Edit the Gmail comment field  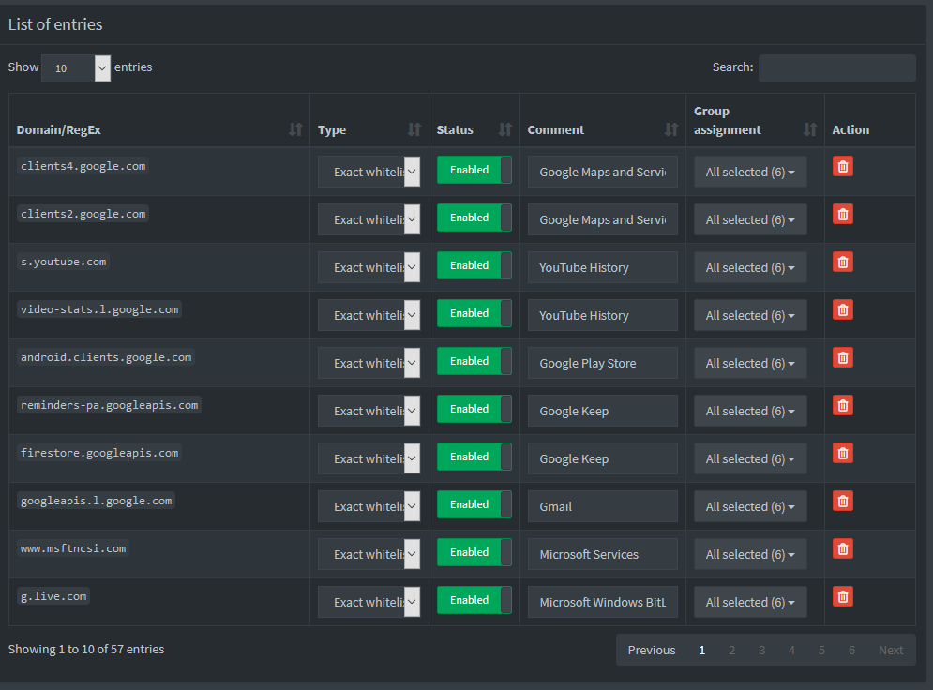tap(602, 506)
